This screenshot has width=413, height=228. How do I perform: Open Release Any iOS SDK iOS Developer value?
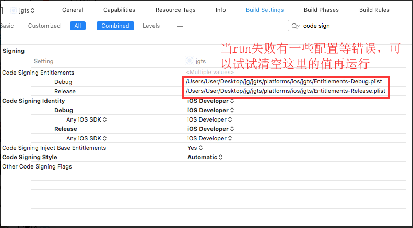(210, 138)
